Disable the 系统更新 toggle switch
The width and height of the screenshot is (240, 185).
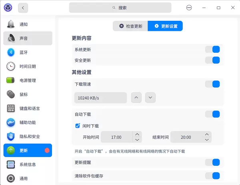tap(212, 50)
